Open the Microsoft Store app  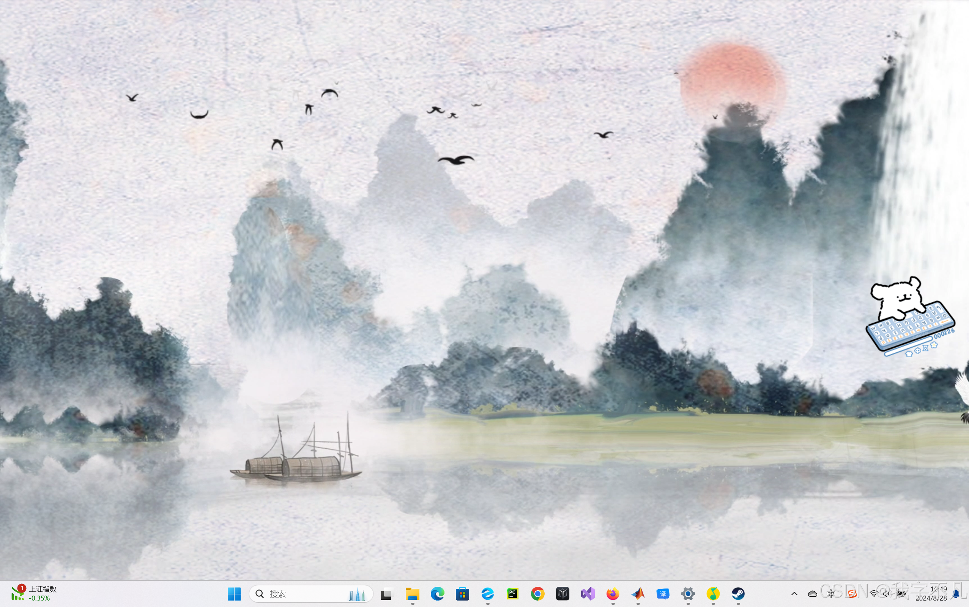[x=462, y=593]
